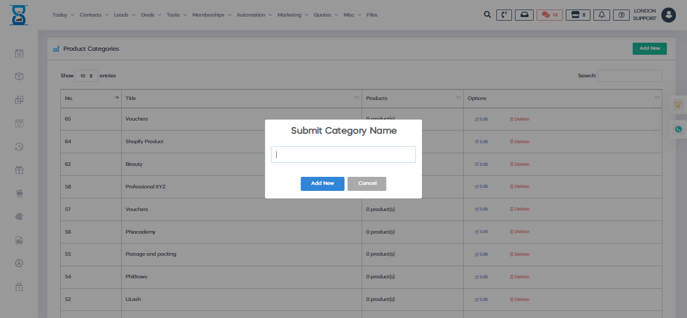The height and width of the screenshot is (318, 687).
Task: Click the help question mark icon
Action: (621, 15)
